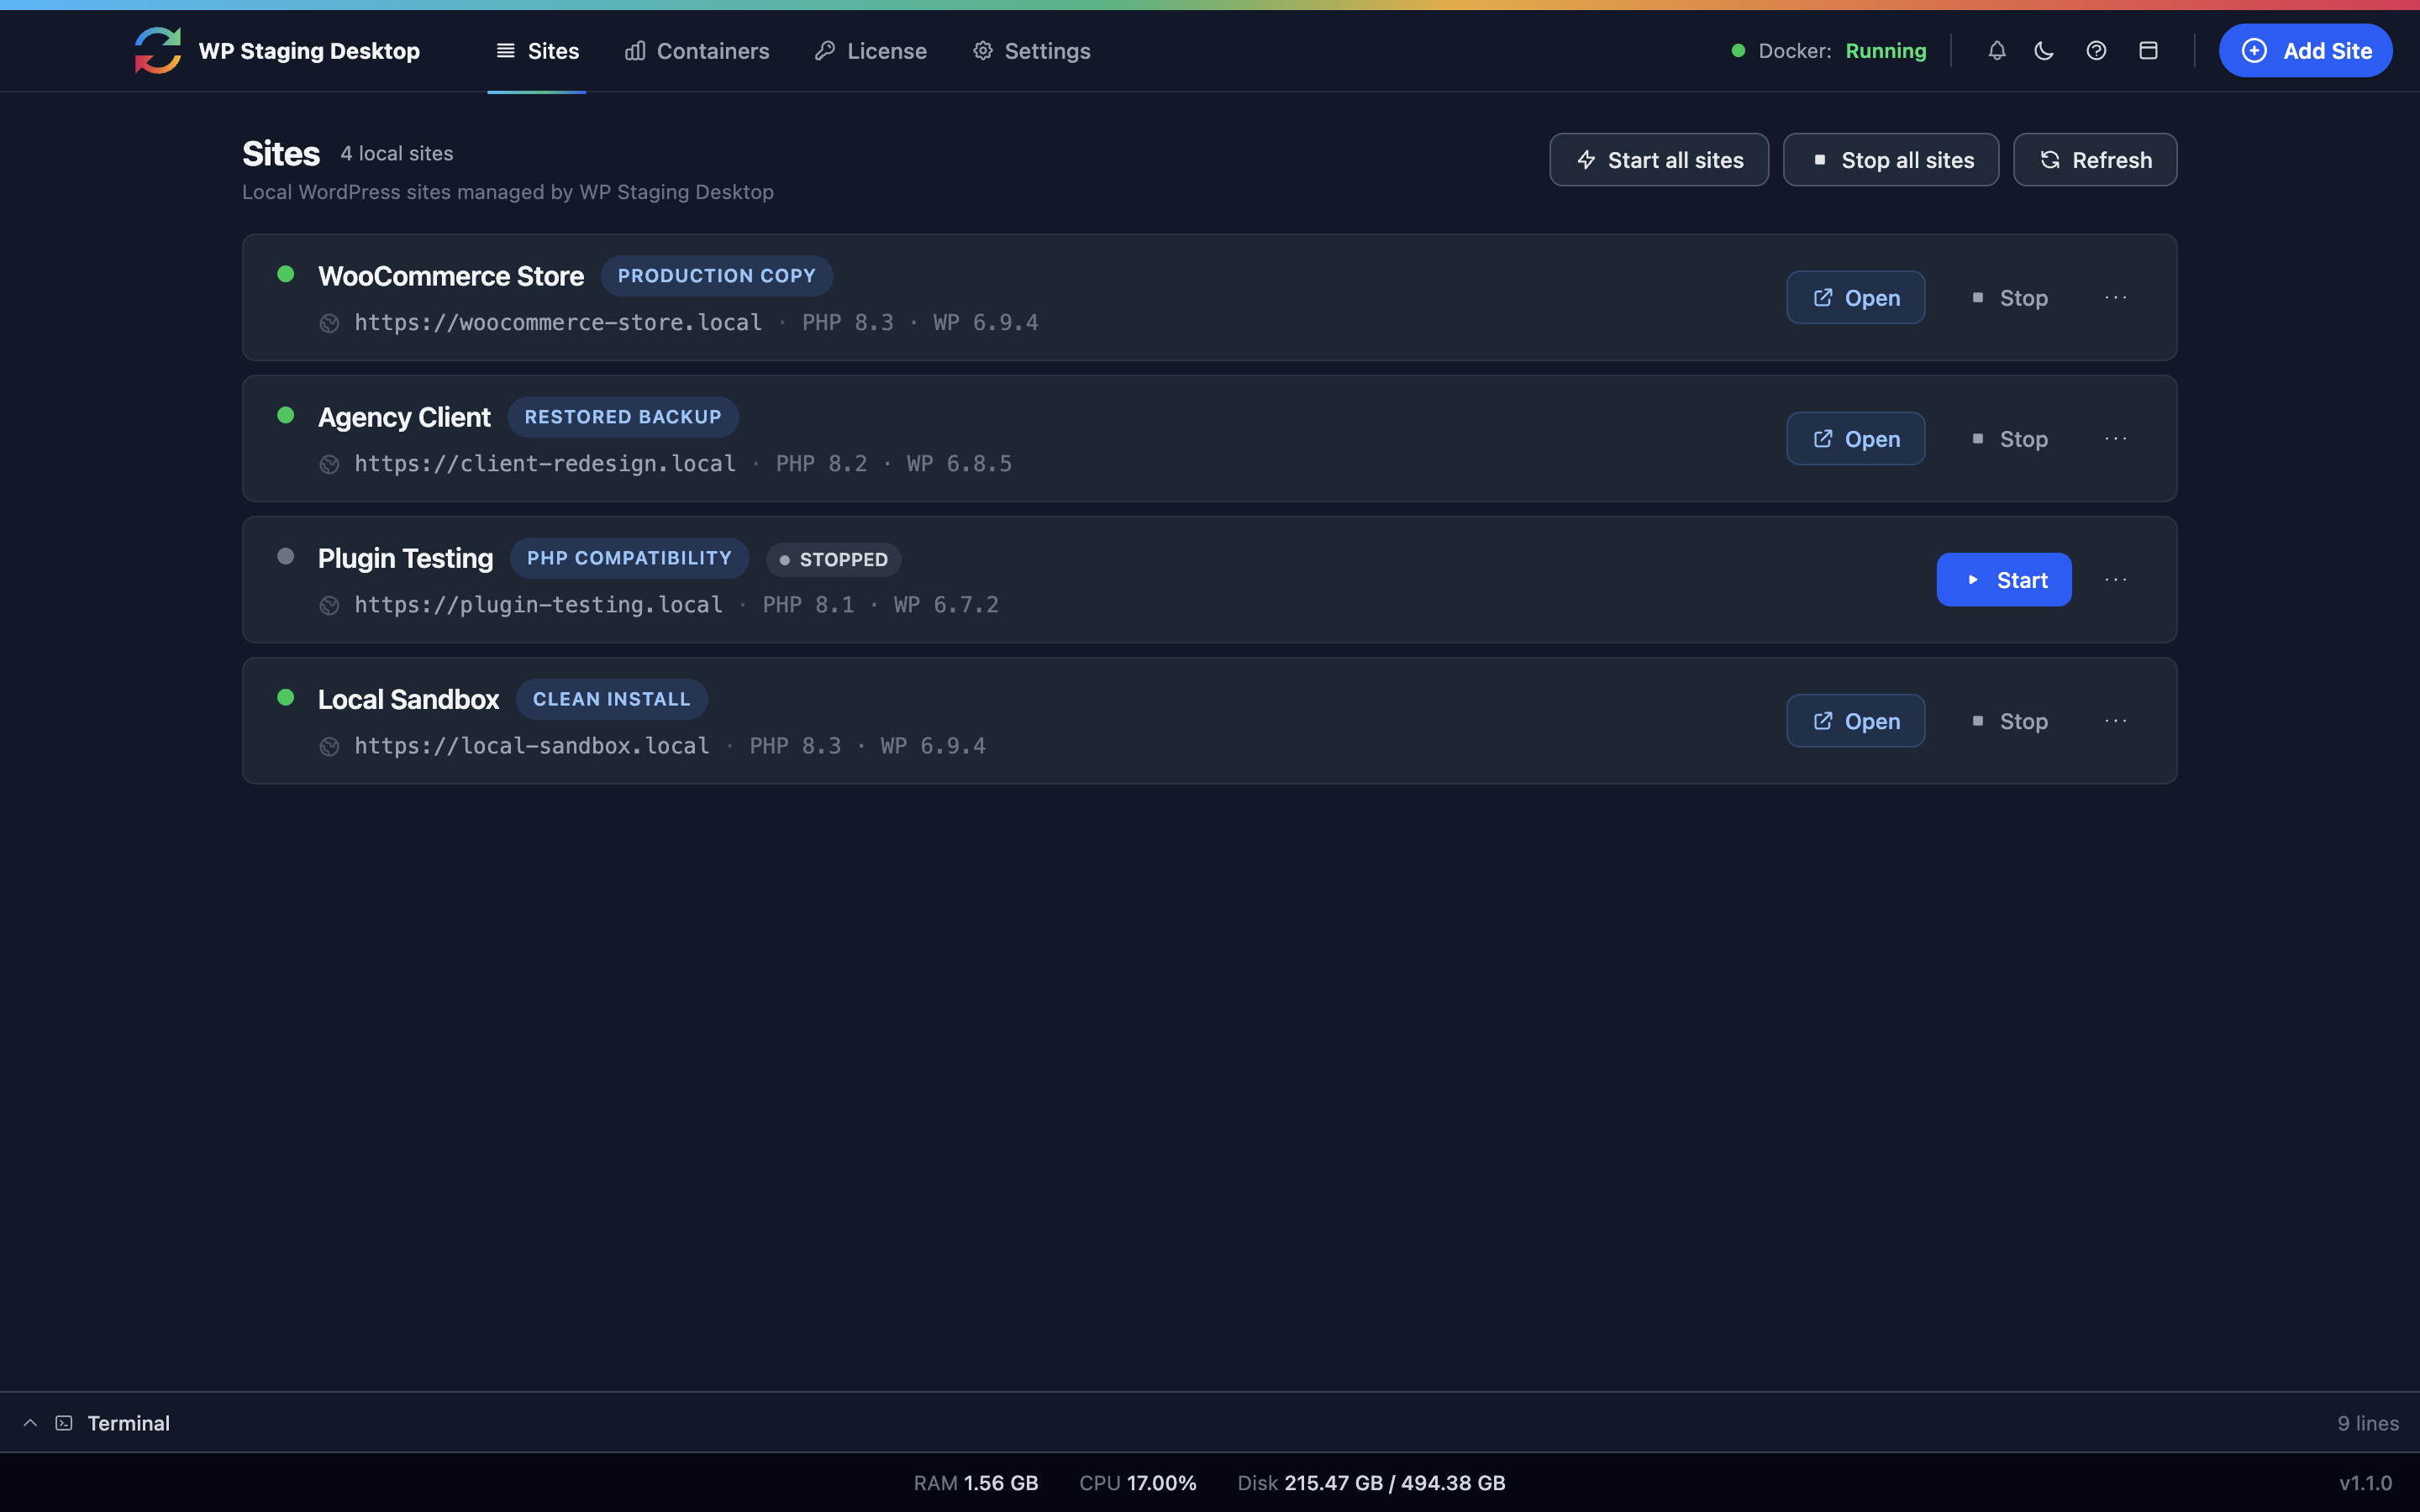2420x1512 pixels.
Task: Click the Plugin Testing site title
Action: click(x=405, y=558)
